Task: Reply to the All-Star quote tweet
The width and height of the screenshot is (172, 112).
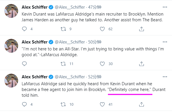Action: [24, 64]
